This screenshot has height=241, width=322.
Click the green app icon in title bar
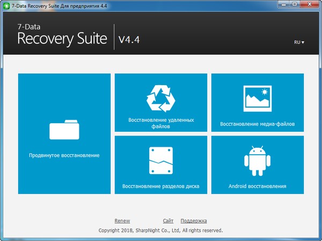6,6
